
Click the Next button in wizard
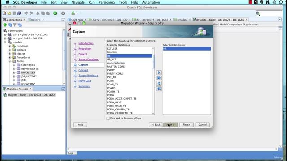[170, 125]
